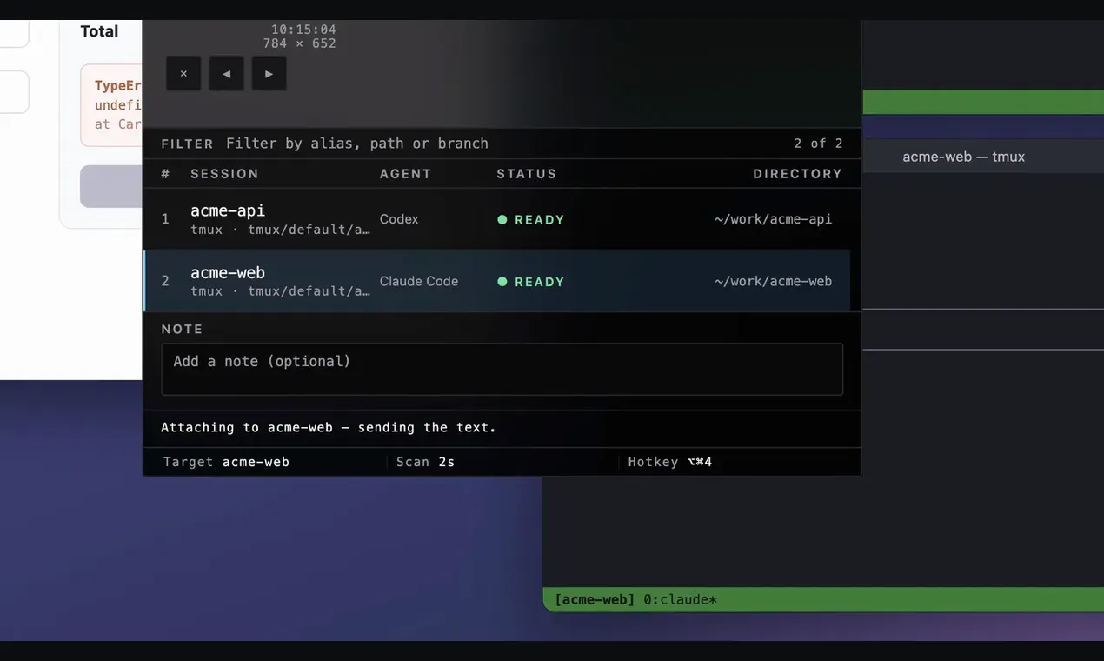
Task: Select the acme-api session name
Action: [228, 210]
